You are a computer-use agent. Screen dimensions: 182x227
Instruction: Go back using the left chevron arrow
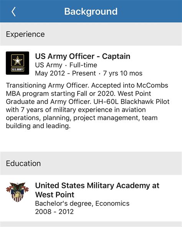coord(13,12)
